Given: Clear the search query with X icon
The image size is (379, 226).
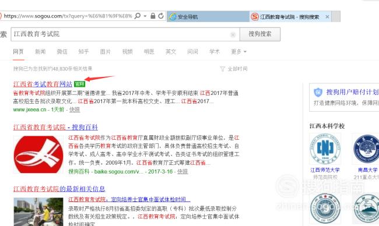Looking at the screenshot, I should tap(233, 35).
